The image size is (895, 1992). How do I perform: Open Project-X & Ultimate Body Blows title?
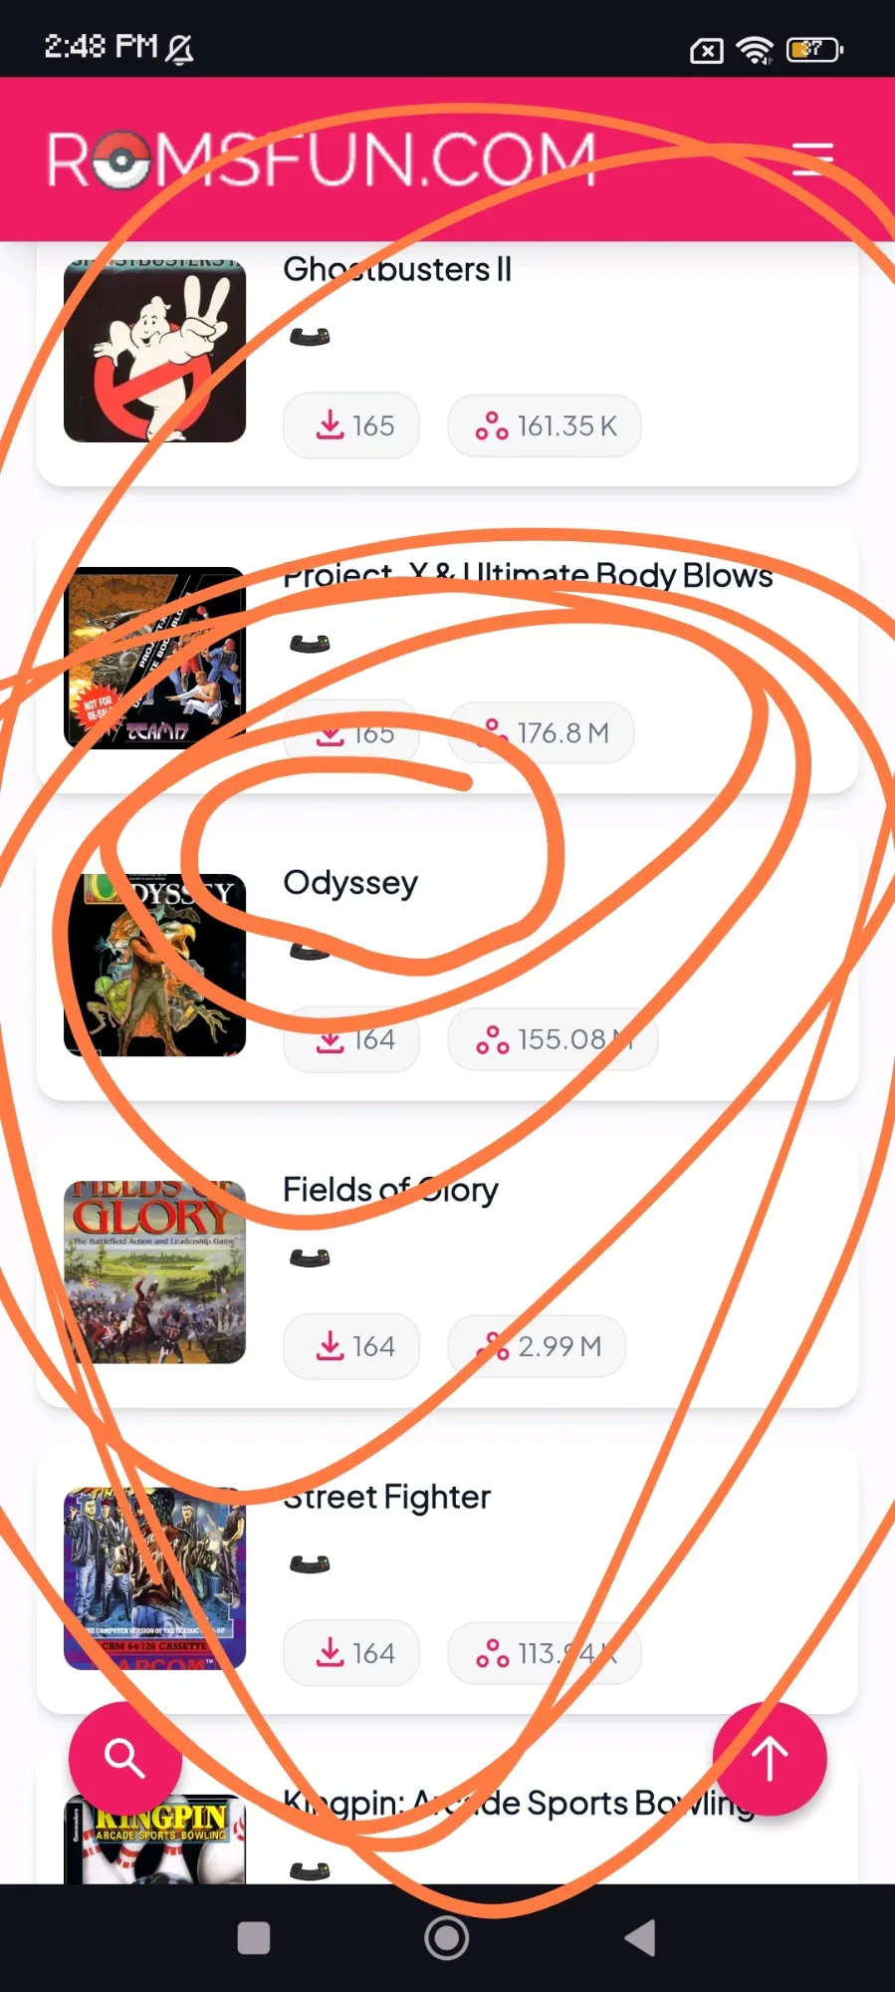click(528, 575)
